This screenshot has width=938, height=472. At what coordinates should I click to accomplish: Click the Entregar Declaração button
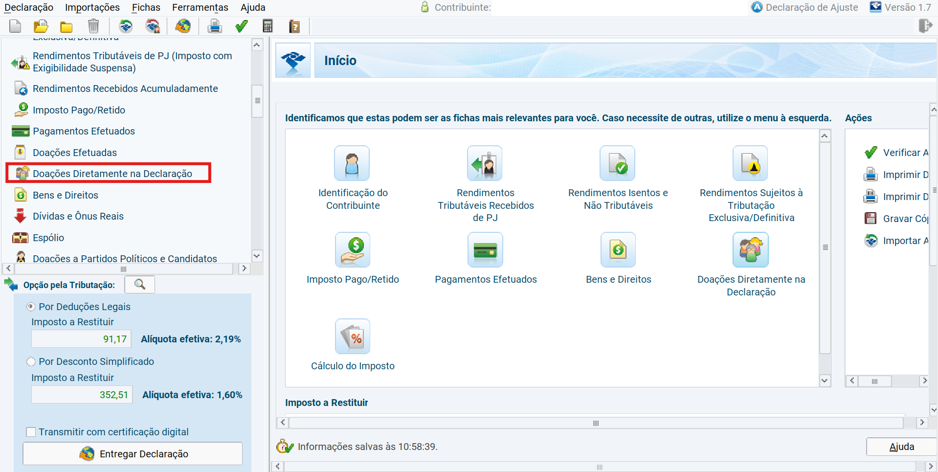pyautogui.click(x=133, y=454)
